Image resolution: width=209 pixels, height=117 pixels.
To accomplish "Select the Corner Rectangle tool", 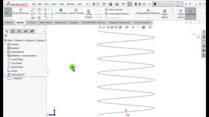I will pos(33,14).
